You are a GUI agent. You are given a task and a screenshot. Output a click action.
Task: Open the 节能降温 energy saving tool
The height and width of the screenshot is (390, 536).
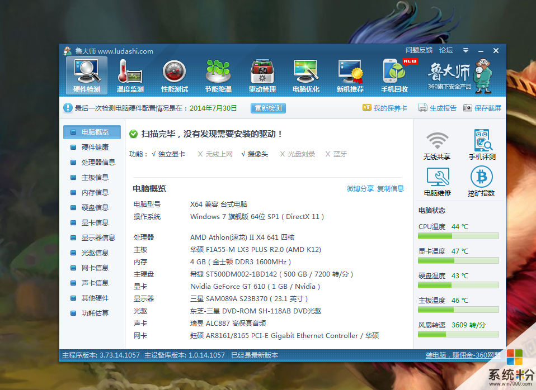218,76
